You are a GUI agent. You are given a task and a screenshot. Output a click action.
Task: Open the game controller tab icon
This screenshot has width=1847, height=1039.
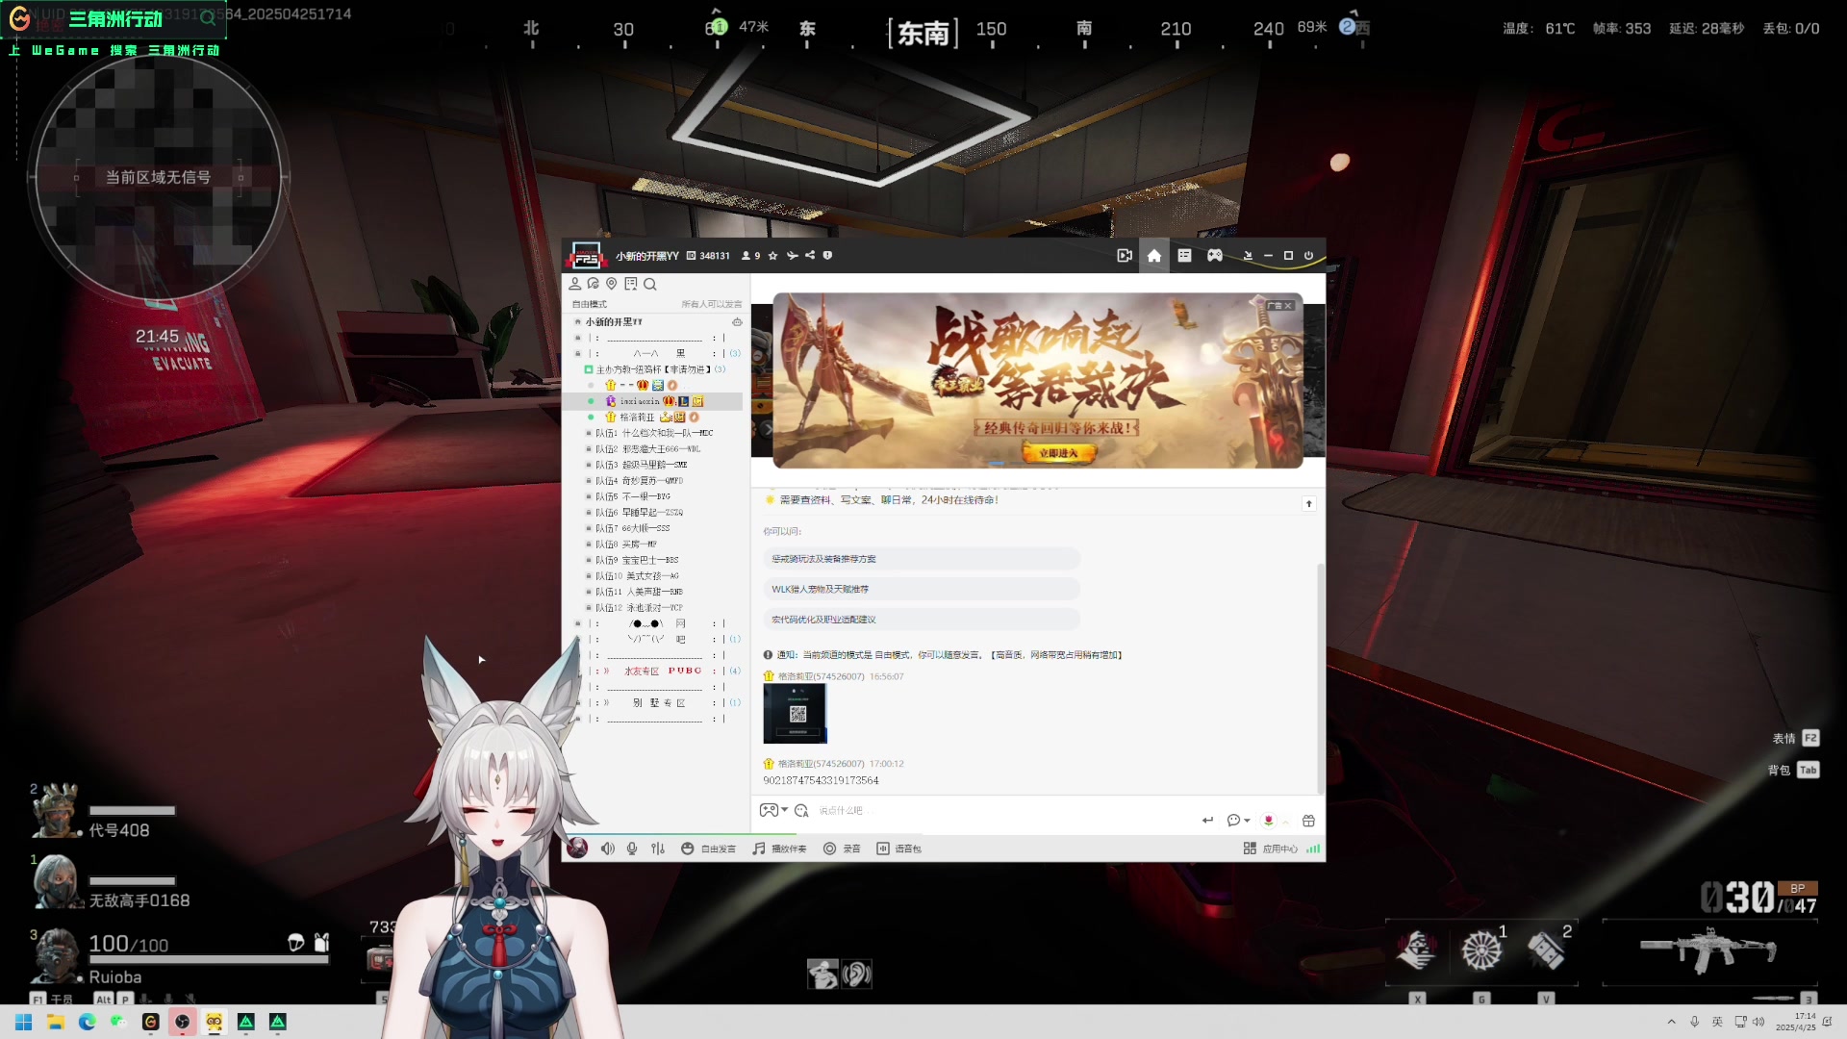pos(1215,256)
